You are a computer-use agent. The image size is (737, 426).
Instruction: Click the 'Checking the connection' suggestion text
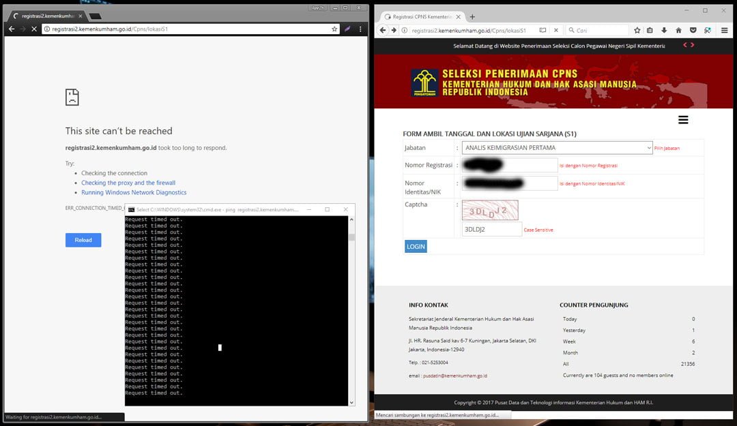pos(114,173)
